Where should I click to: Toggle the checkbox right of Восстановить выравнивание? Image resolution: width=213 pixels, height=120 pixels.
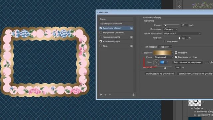pyautogui.click(x=208, y=62)
